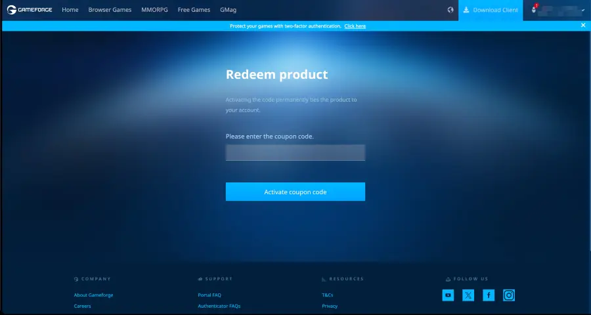The height and width of the screenshot is (315, 591).
Task: Open the Portal FAQ support link
Action: point(209,295)
